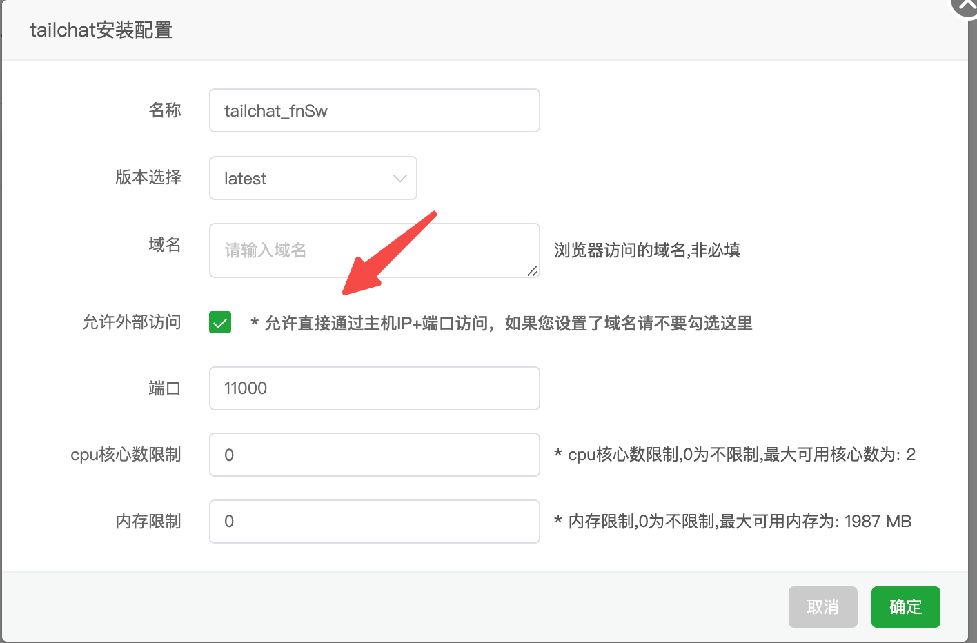Click the max available cores hint
977x643 pixels.
tap(735, 455)
